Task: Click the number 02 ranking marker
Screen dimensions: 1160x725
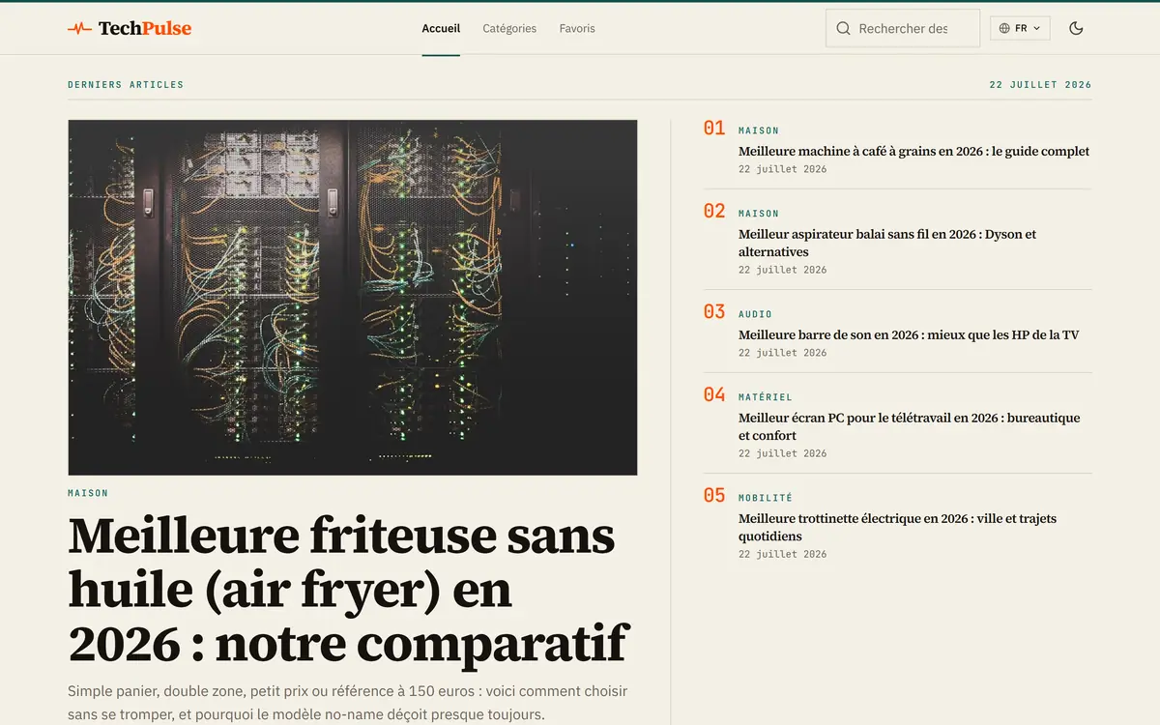Action: coord(714,211)
